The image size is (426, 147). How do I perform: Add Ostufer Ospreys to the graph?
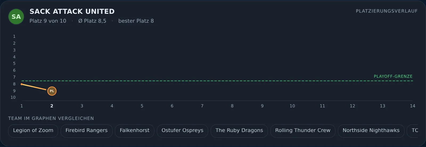pyautogui.click(x=182, y=131)
